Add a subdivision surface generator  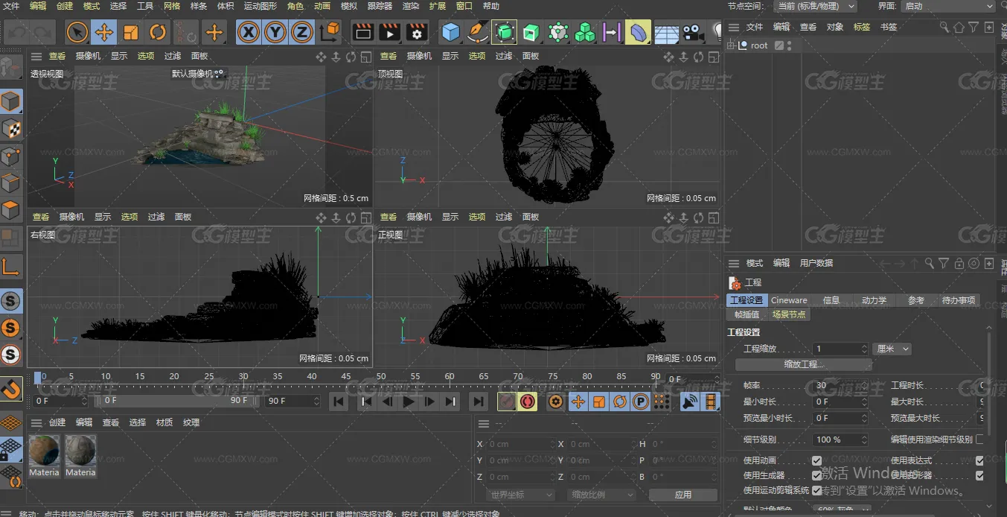505,32
